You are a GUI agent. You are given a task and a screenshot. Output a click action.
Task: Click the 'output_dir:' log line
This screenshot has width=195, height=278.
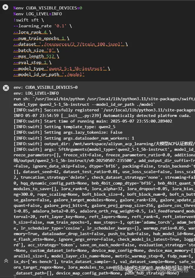(x=104, y=144)
